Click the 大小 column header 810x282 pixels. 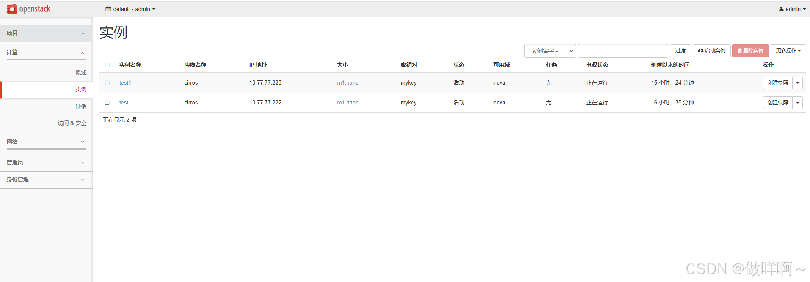coord(342,65)
